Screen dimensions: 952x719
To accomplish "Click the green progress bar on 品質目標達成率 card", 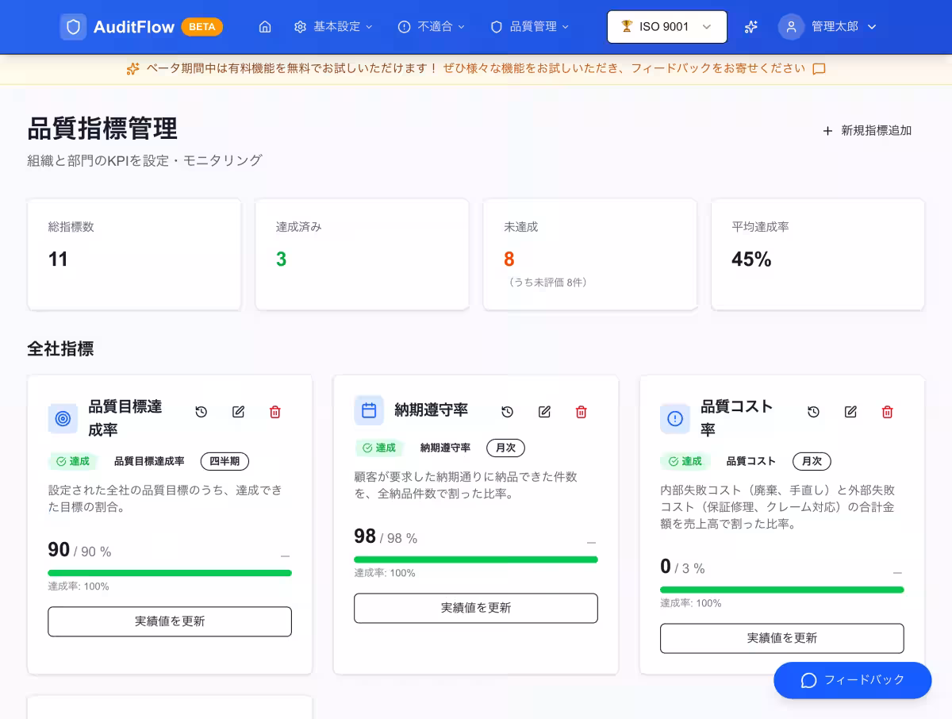I will [x=170, y=572].
